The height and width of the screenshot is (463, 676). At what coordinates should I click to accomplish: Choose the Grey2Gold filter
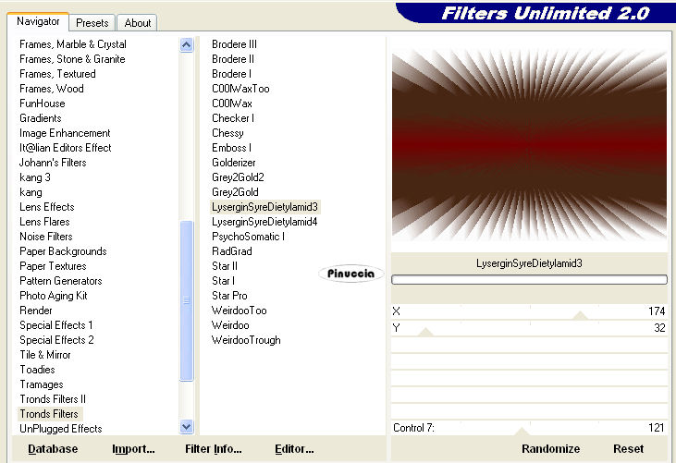(235, 192)
